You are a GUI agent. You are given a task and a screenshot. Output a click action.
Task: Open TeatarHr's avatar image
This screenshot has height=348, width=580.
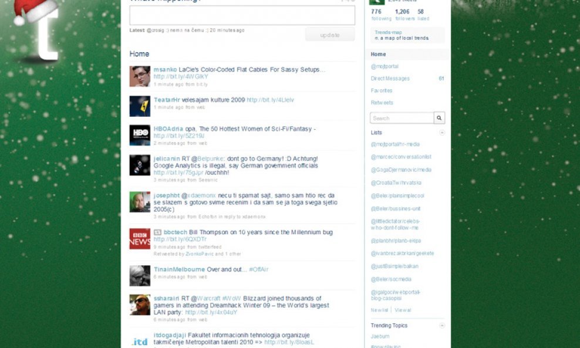pyautogui.click(x=140, y=106)
